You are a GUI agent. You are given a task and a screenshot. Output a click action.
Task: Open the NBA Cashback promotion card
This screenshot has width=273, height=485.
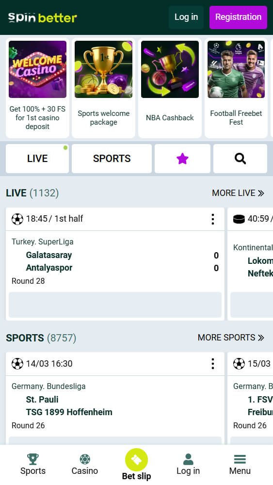170,88
